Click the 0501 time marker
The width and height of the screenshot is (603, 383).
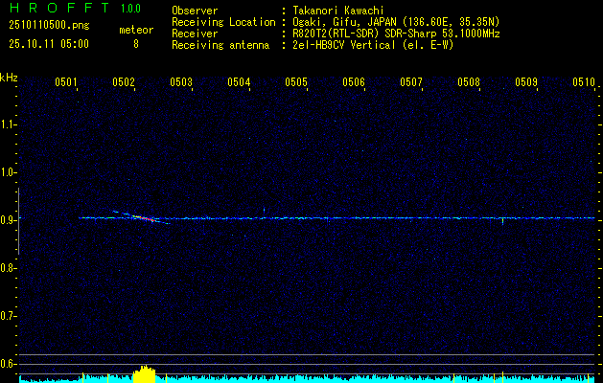click(66, 82)
